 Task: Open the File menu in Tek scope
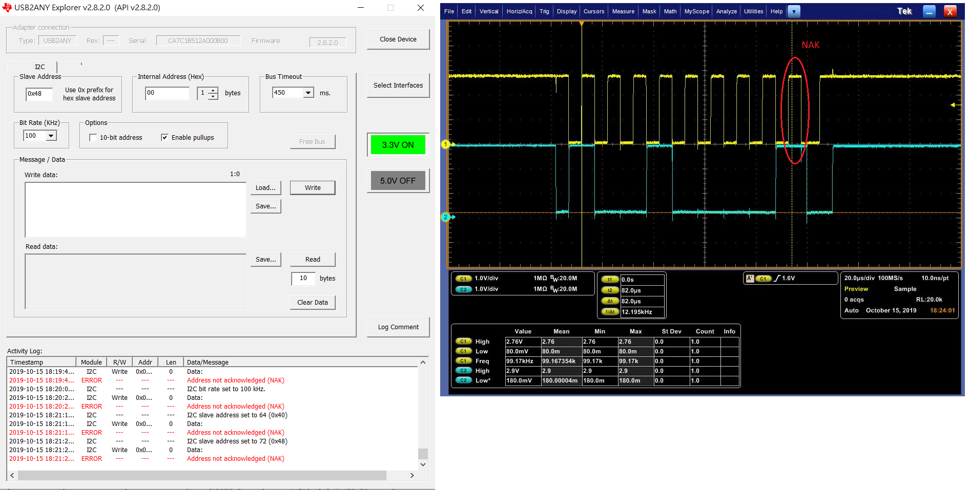[449, 11]
